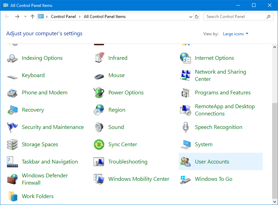Click the Back navigation arrow
This screenshot has width=278, height=205.
(x=7, y=17)
